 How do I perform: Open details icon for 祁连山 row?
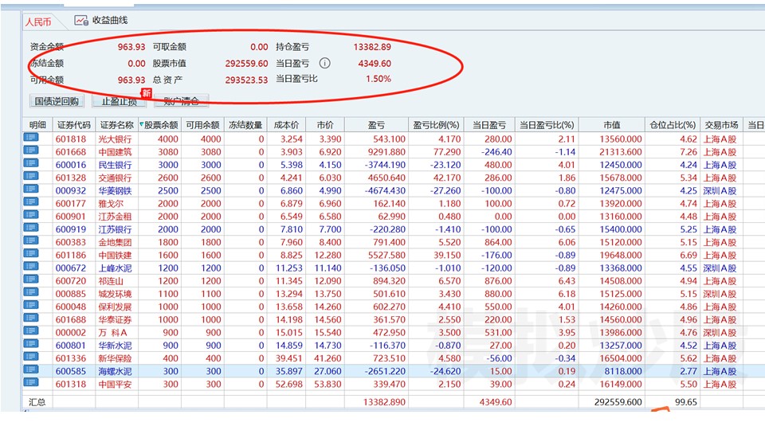pos(31,279)
